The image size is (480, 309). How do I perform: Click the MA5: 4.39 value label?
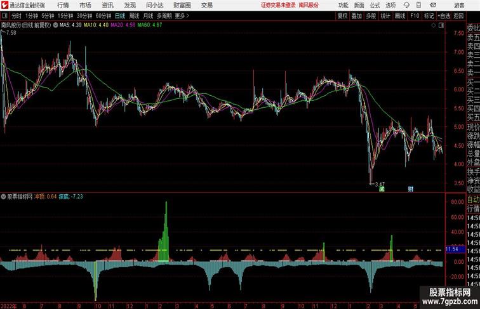[x=70, y=25]
